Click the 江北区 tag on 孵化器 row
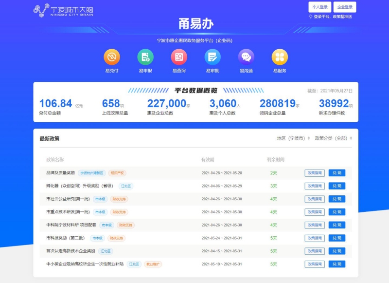The image size is (389, 283). point(126,186)
